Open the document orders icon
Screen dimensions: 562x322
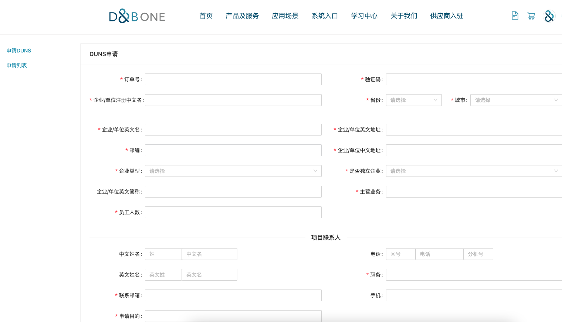tap(515, 16)
